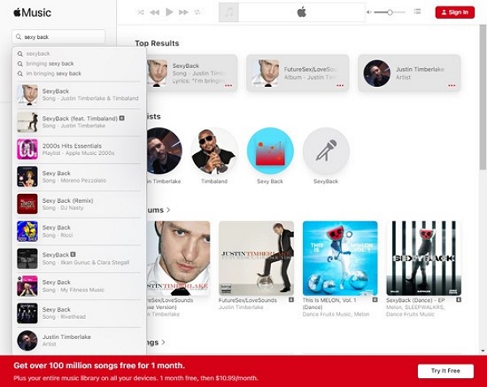This screenshot has height=387, width=487.
Task: Expand the Songs section chevron
Action: pos(163,342)
